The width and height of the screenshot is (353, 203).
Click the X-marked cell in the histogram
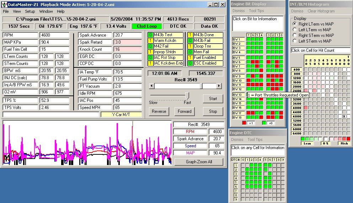(x=344, y=116)
